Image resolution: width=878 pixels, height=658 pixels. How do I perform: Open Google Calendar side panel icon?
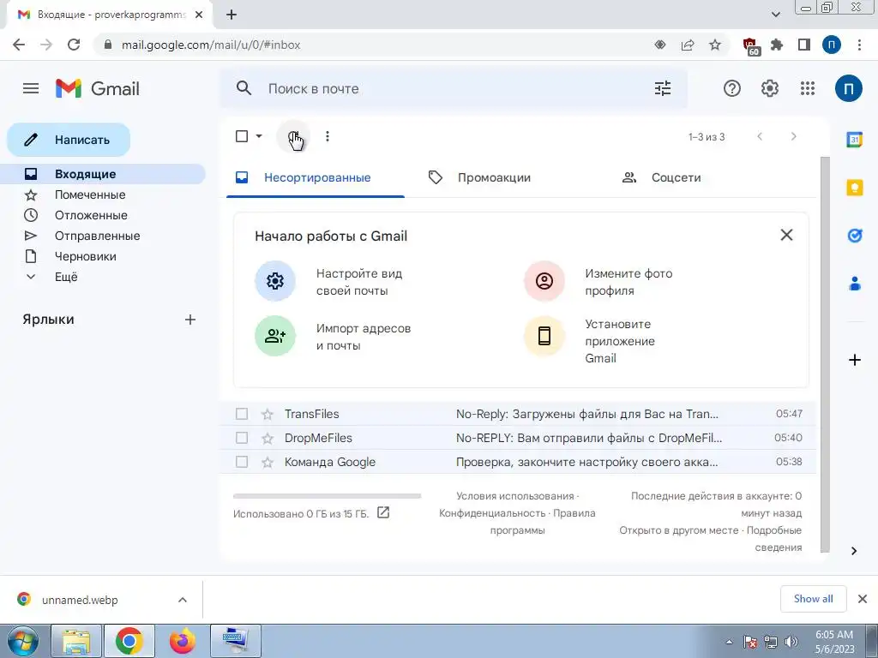click(x=855, y=140)
